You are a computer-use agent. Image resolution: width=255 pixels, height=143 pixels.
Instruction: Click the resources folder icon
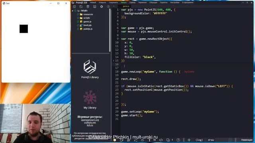pyautogui.click(x=81, y=14)
